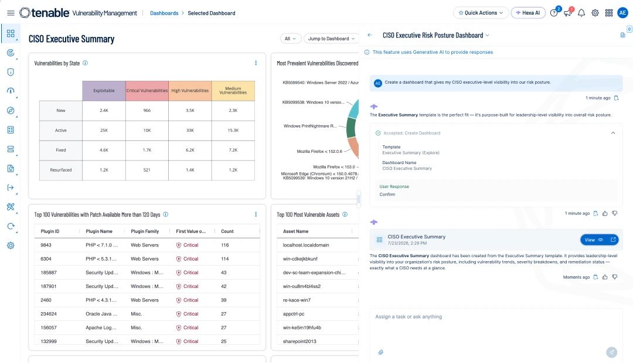Show info for Top 100 Vulnerabilities widget
Viewport: 633px width, 363px height.
[x=165, y=214]
